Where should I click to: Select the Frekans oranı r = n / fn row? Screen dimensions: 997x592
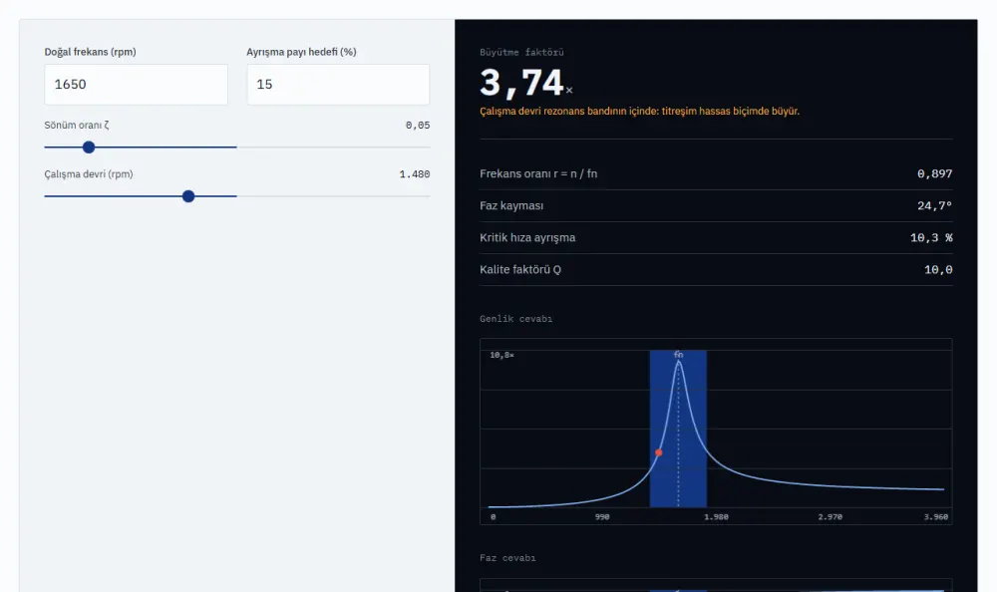pyautogui.click(x=716, y=173)
